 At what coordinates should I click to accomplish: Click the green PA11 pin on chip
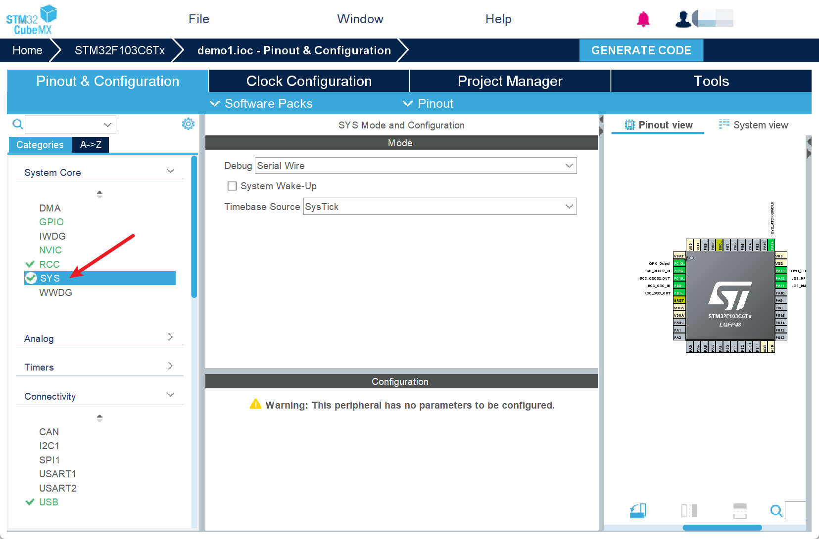(781, 286)
